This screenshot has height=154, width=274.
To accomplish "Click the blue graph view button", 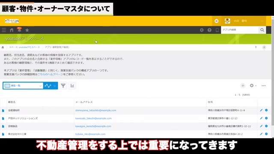I will pos(48,86).
